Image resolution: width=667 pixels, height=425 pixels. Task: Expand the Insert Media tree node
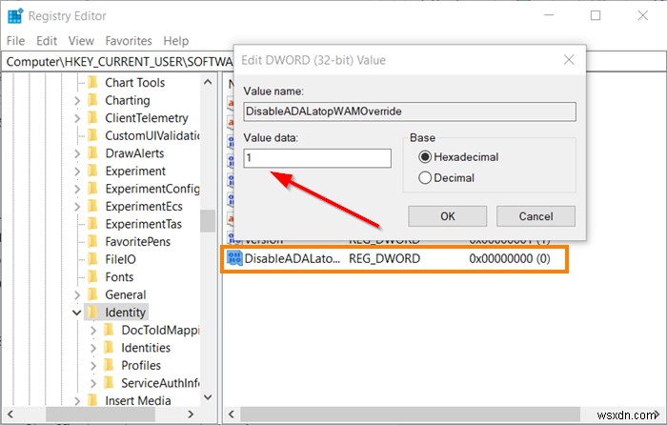click(x=77, y=401)
